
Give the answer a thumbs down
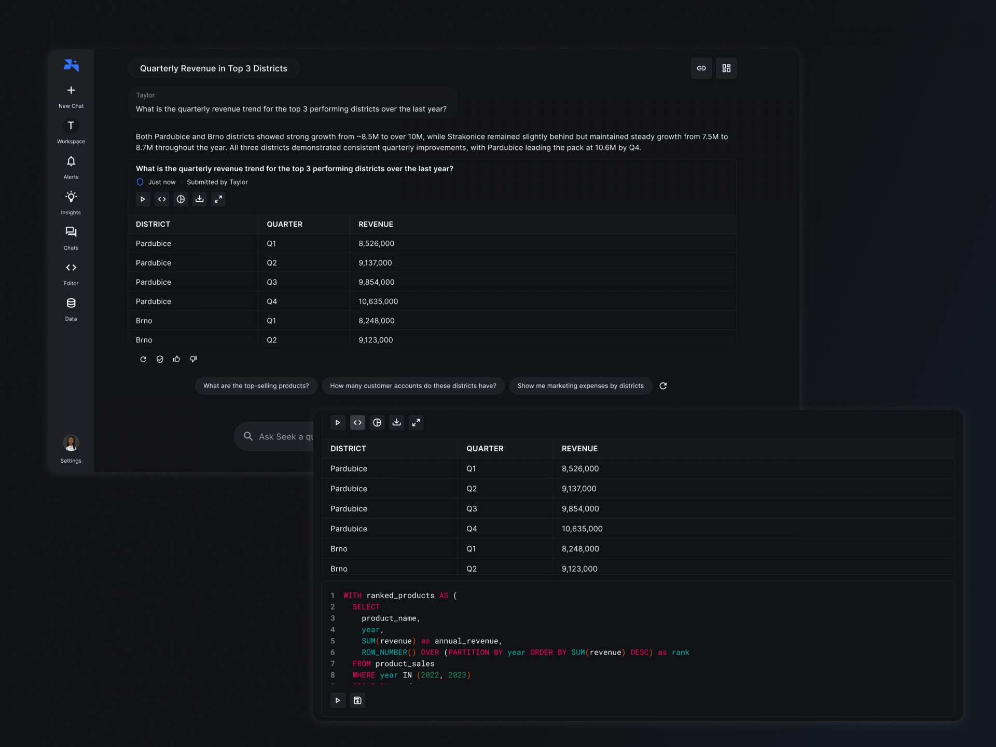click(193, 359)
